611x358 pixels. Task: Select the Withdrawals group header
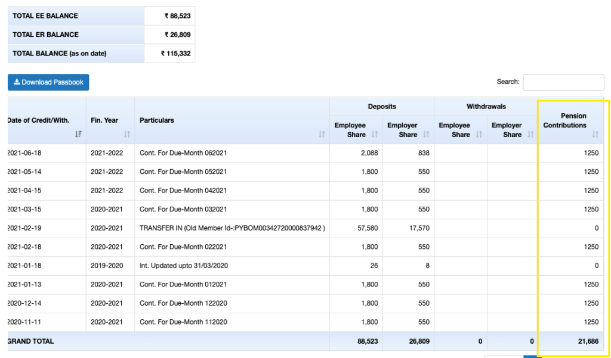tap(486, 106)
